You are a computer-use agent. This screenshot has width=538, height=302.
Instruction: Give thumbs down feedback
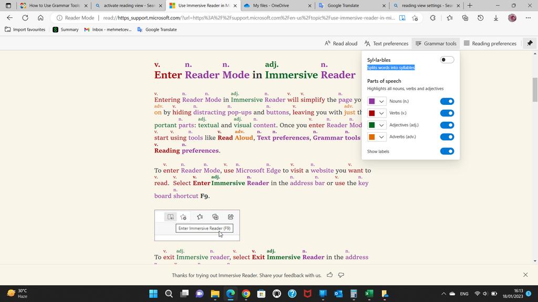coord(341,275)
